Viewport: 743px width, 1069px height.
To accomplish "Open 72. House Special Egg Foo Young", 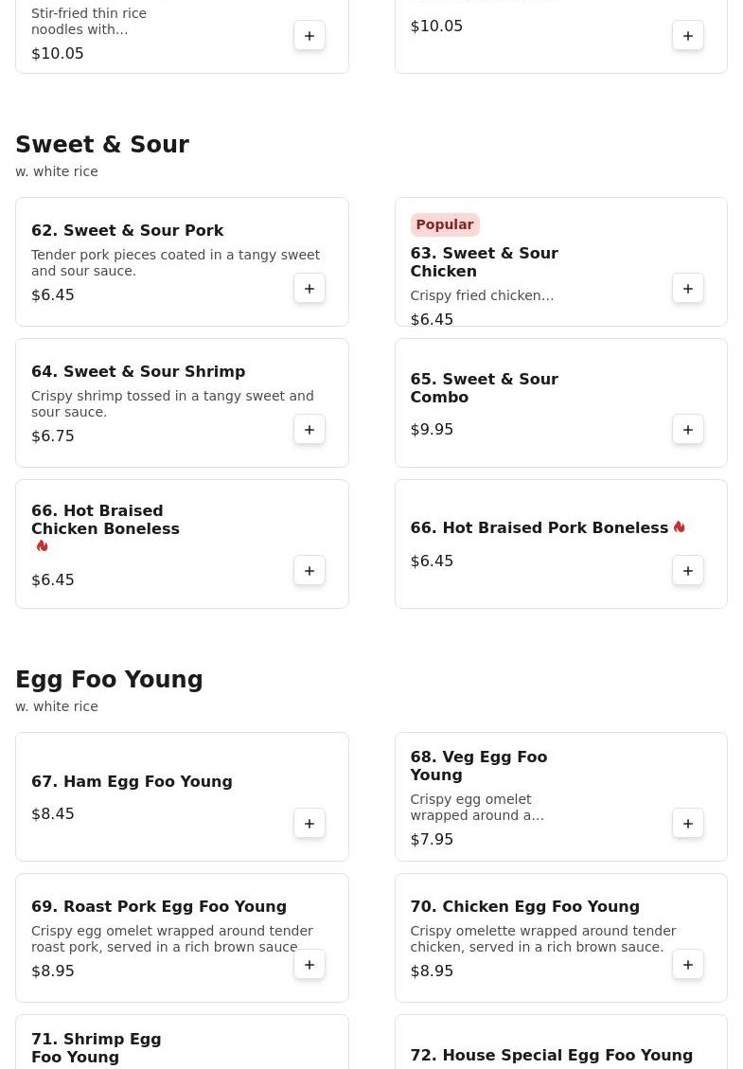I will (x=551, y=1055).
